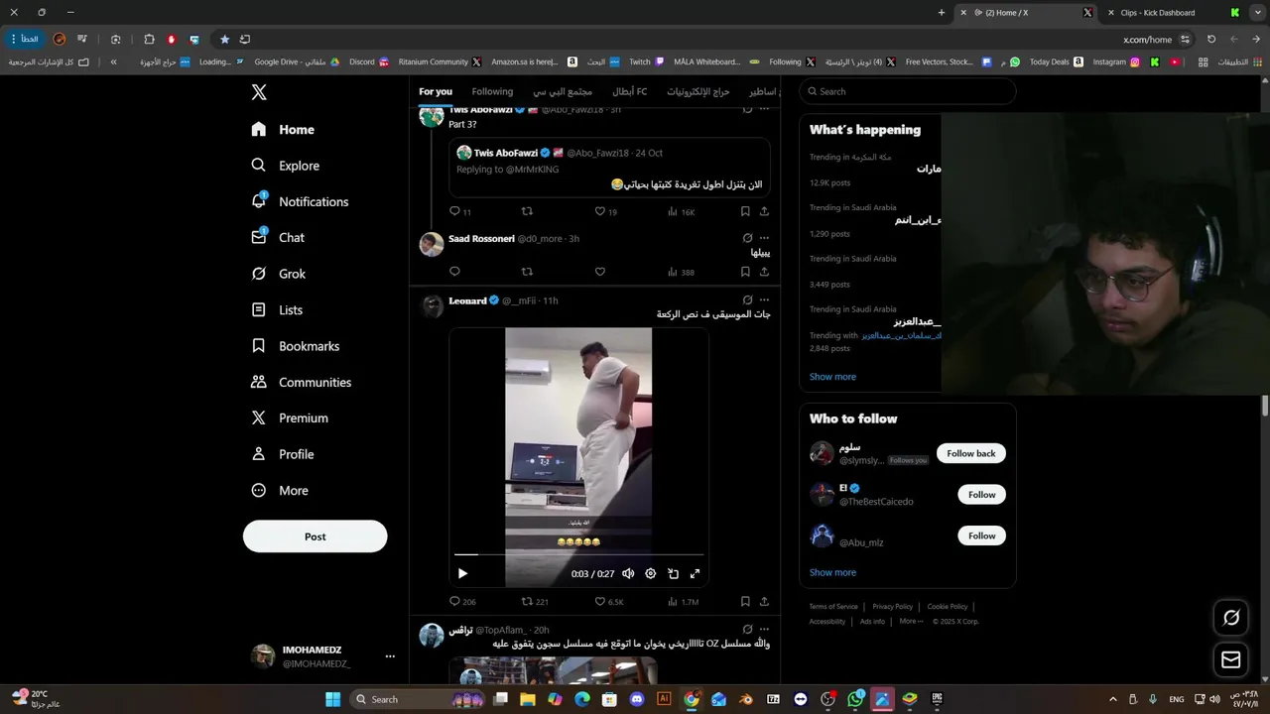This screenshot has height=714, width=1270.
Task: Click Show more under What's happening
Action: [x=832, y=377]
